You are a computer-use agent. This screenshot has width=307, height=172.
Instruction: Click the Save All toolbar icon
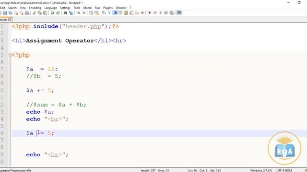[x=11, y=13]
